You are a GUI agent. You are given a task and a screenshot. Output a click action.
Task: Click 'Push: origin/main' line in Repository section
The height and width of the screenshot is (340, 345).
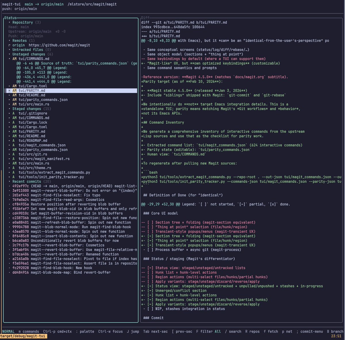[x=26, y=36]
